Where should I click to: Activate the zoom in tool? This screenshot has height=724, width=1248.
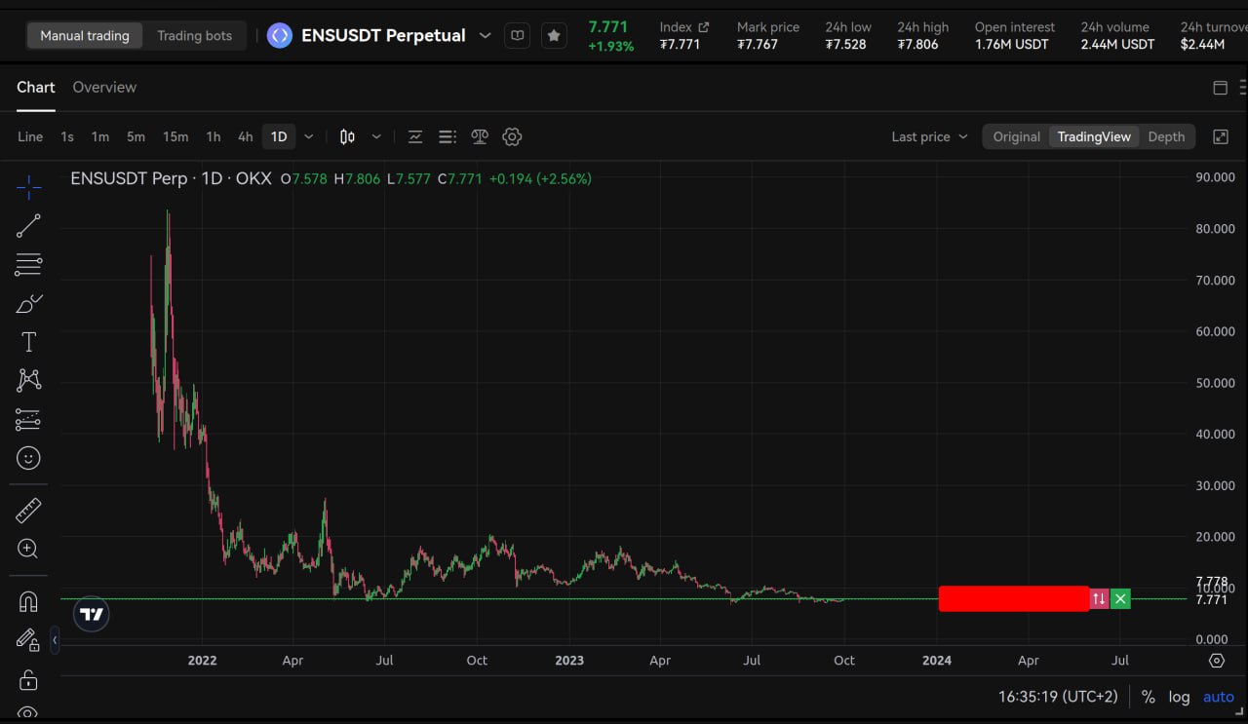tap(28, 549)
